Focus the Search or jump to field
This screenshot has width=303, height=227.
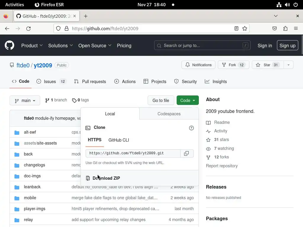tap(202, 45)
